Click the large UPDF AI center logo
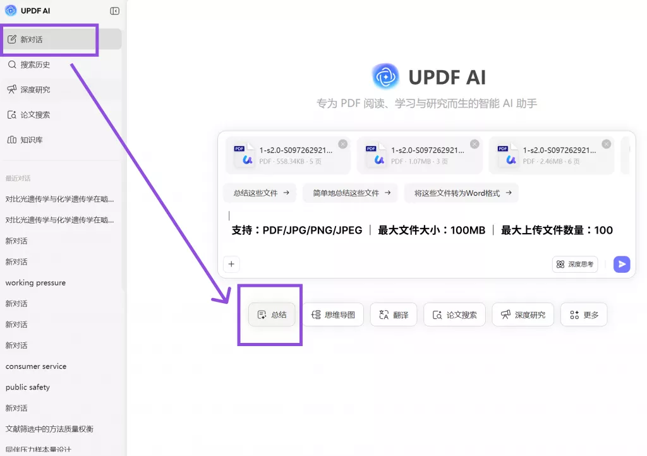This screenshot has height=456, width=647. (385, 76)
